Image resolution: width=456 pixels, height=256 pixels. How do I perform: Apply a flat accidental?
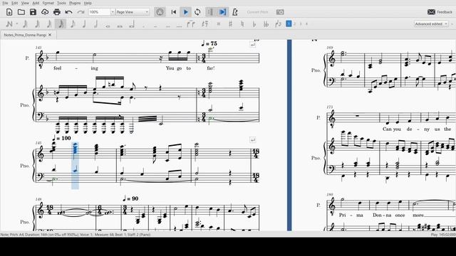point(254,24)
